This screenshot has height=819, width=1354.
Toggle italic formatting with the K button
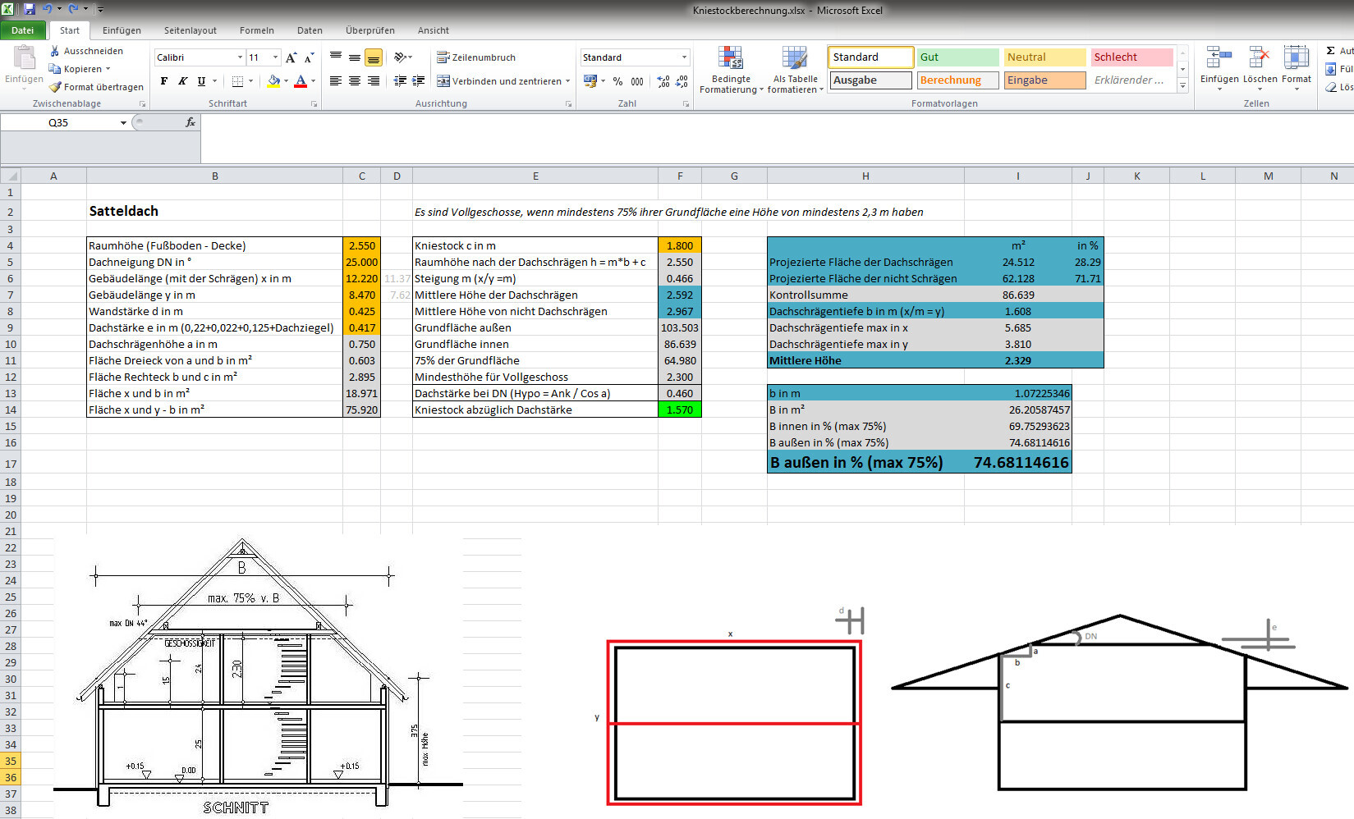181,81
